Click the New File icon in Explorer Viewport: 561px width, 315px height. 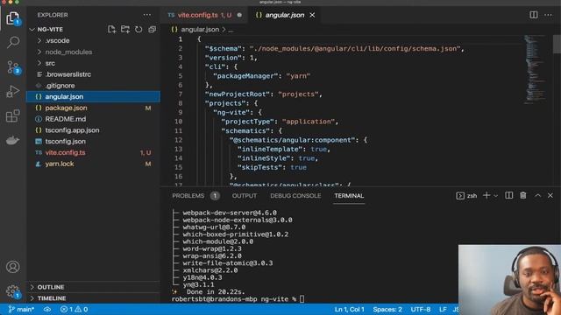(111, 29)
